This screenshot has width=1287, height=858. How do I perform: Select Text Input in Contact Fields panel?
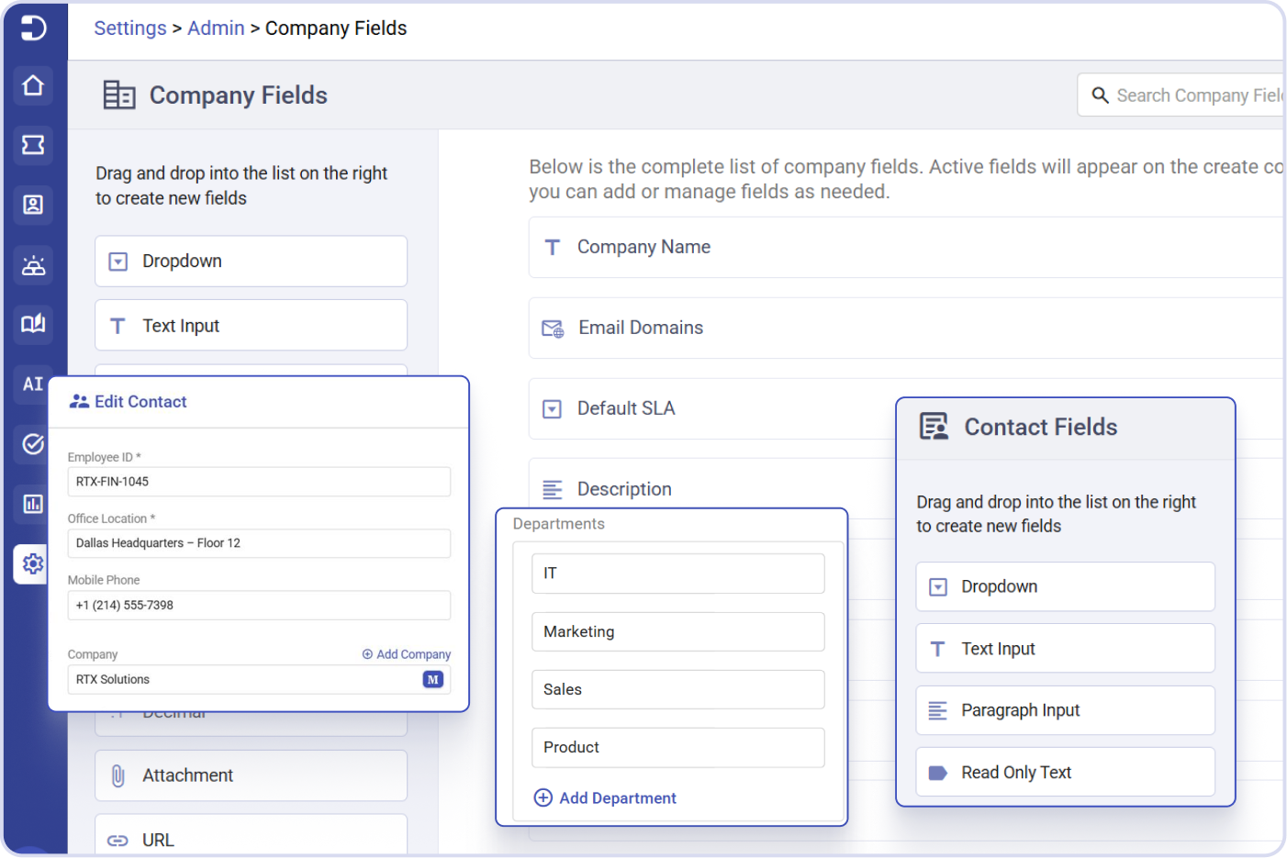[x=1066, y=649]
